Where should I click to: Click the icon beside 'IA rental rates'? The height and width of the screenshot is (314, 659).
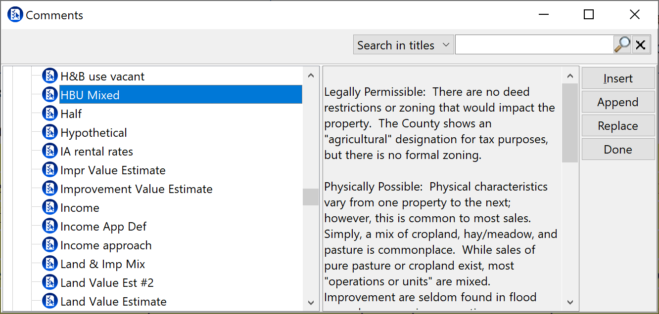(50, 151)
